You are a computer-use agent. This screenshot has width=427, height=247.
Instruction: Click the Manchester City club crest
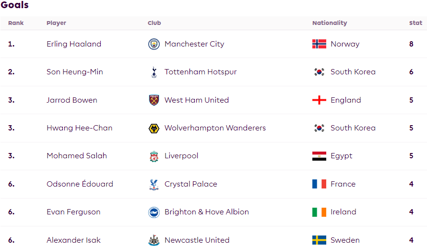154,44
